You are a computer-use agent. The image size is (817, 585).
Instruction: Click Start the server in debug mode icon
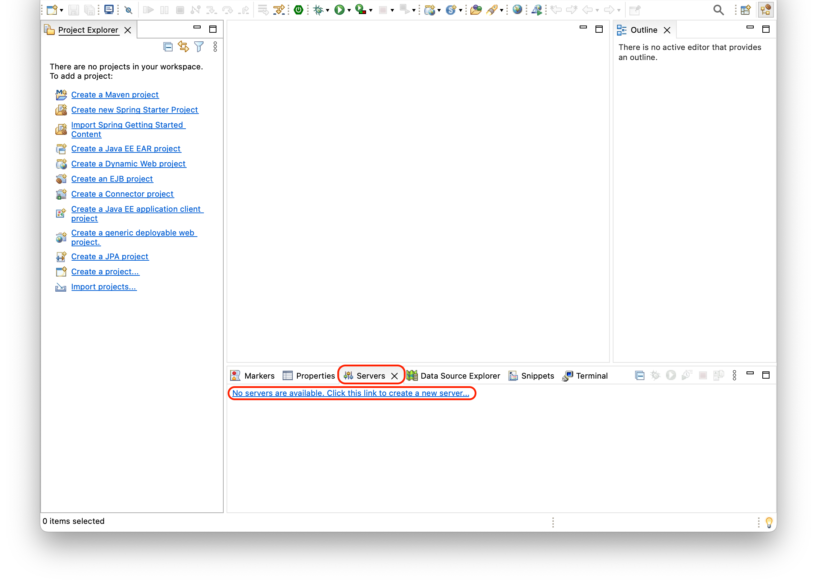pyautogui.click(x=655, y=376)
